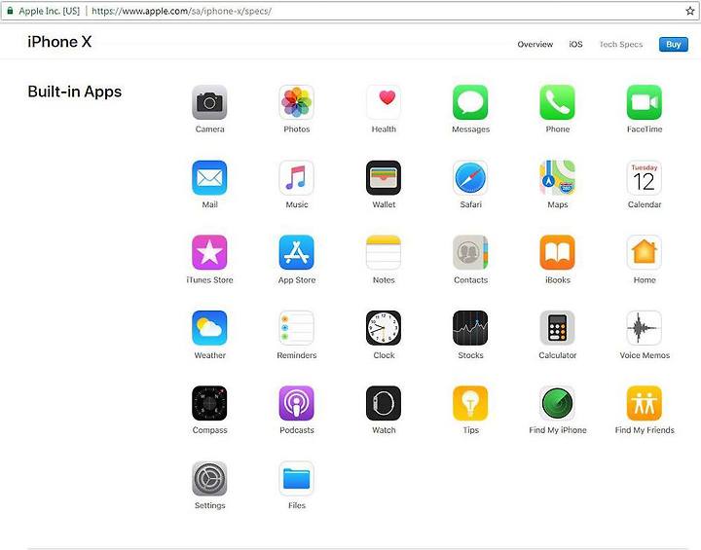Click the Apple Inc. [US] certificate label
Image resolution: width=701 pixels, height=550 pixels.
coord(50,11)
